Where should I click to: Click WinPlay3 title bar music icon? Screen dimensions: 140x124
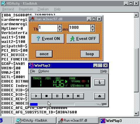[x=31, y=66]
